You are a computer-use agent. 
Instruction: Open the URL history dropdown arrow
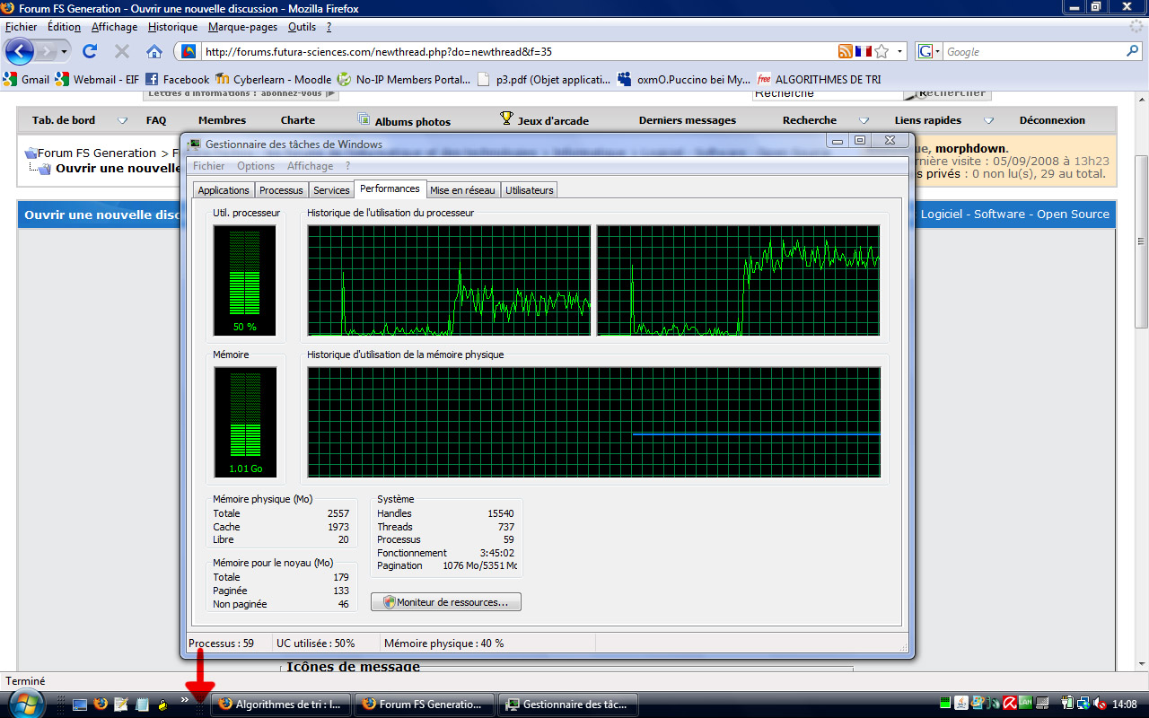(900, 51)
